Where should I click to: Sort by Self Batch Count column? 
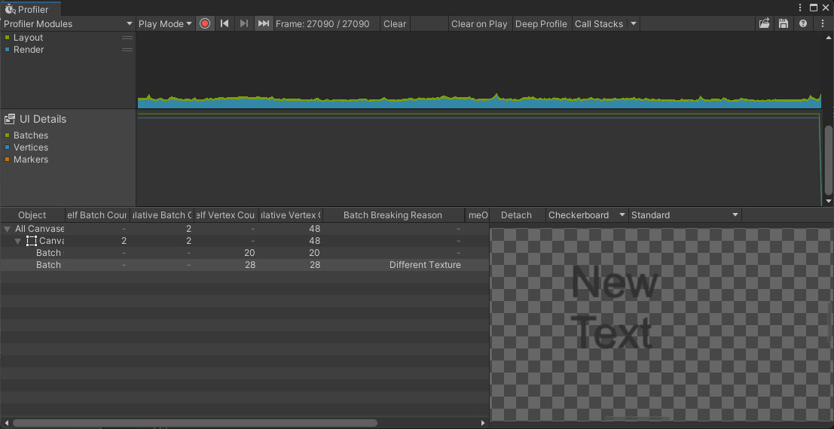[96, 215]
